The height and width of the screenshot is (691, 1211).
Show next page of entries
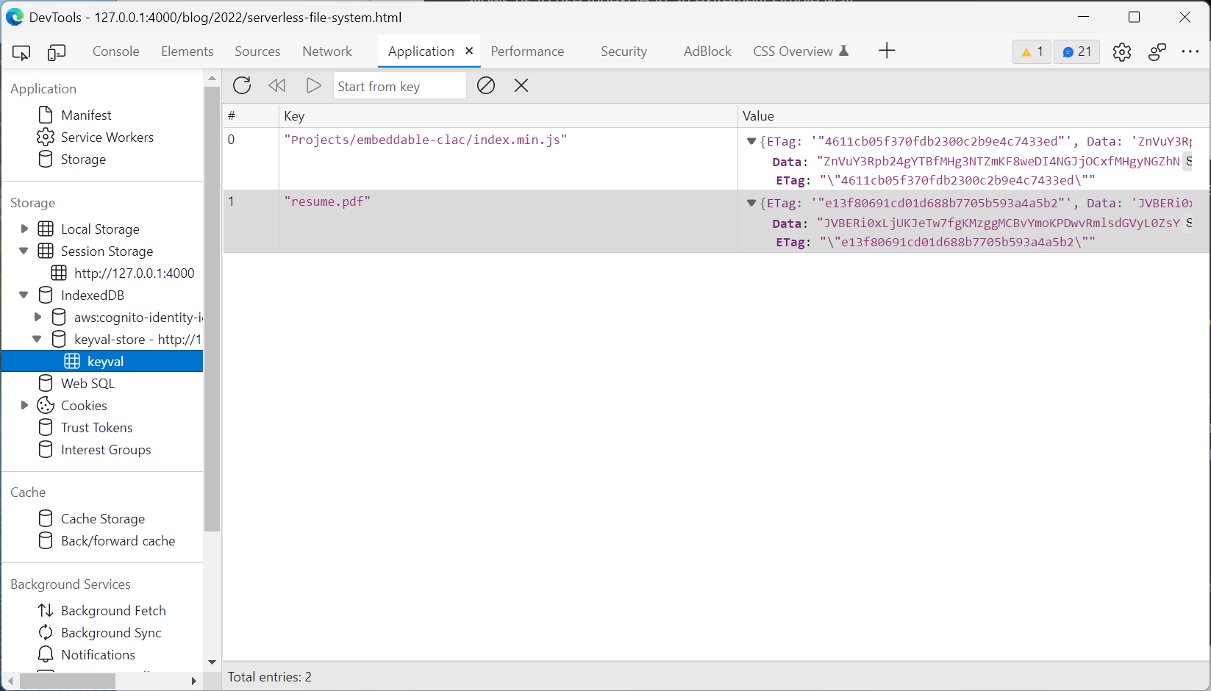pyautogui.click(x=313, y=85)
